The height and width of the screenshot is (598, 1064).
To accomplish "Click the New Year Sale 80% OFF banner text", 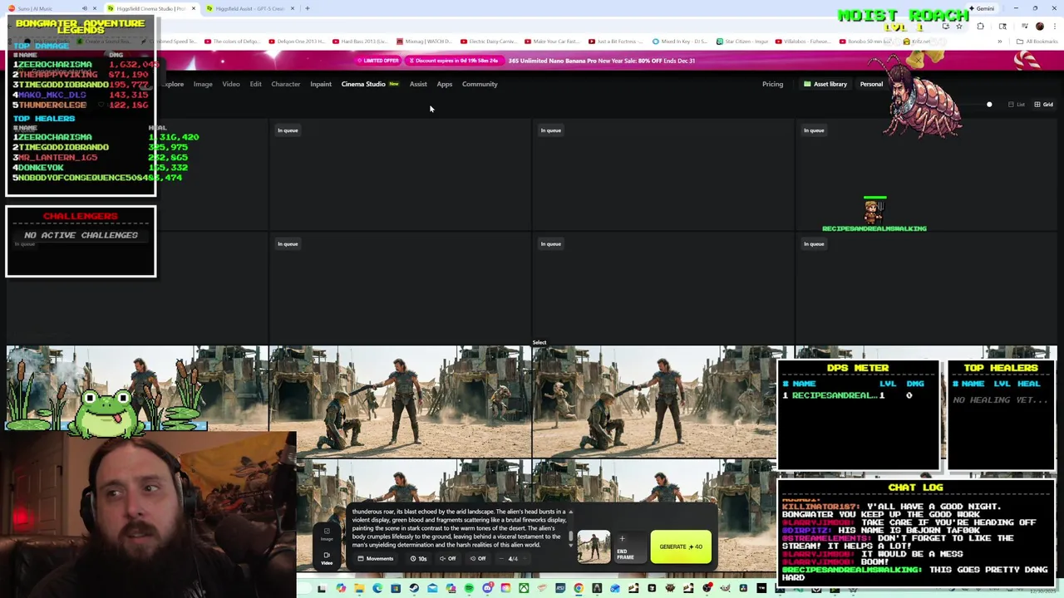I will click(602, 61).
